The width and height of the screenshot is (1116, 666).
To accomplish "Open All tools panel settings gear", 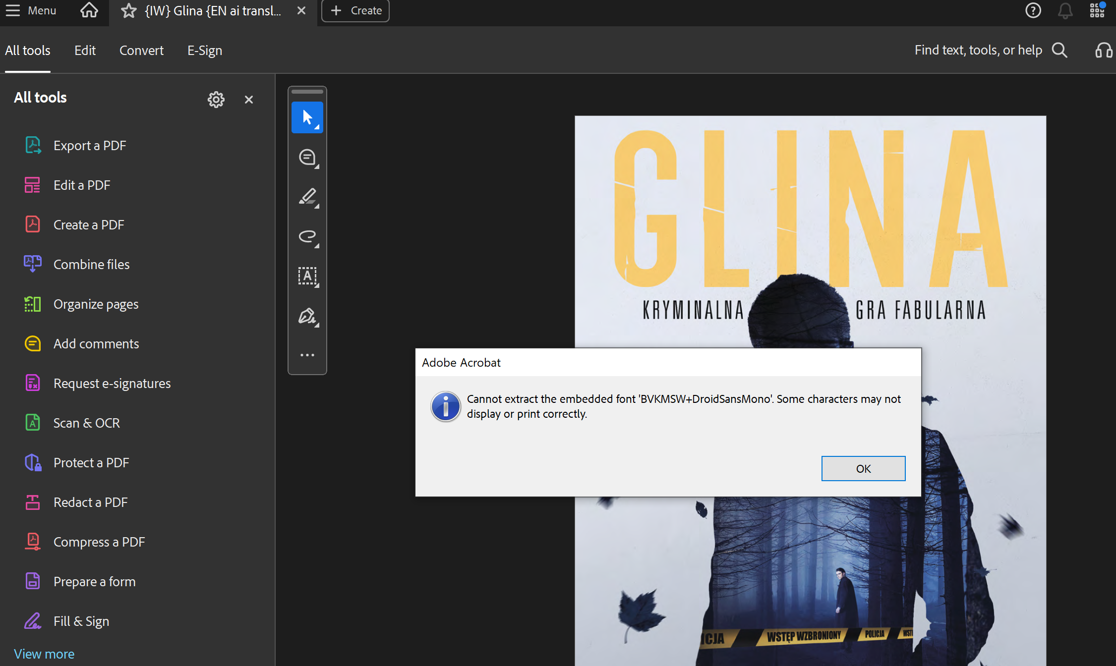I will pos(216,100).
